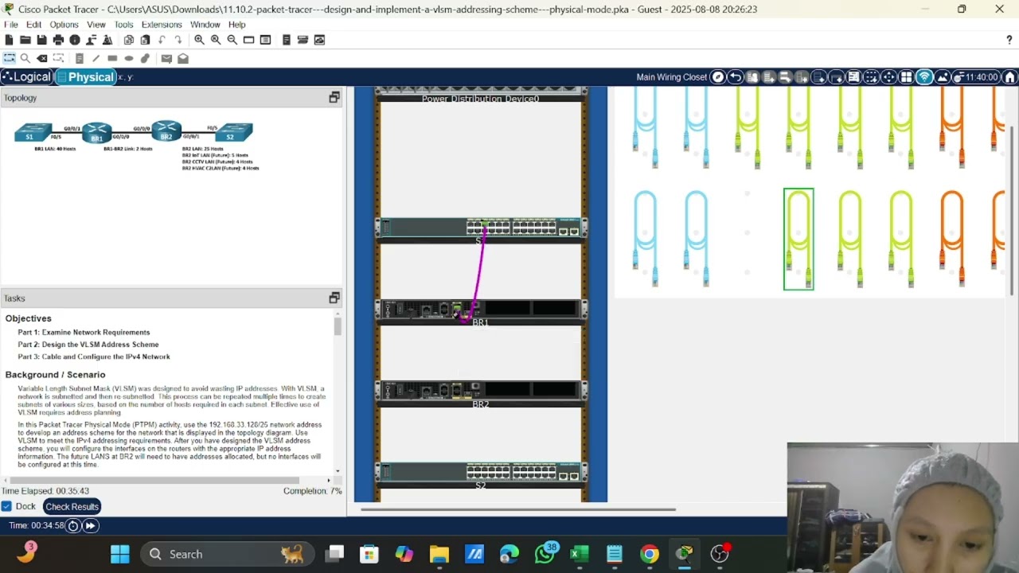Click the 11:40:00 environment time button

click(977, 77)
